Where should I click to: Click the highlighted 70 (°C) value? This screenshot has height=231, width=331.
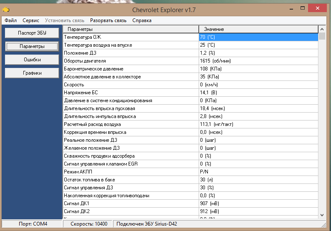(x=259, y=37)
